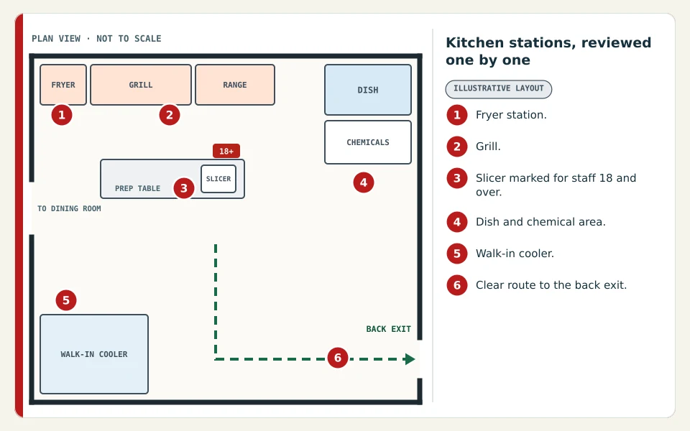Viewport: 690px width, 431px height.
Task: Click legend badge 4 next to Dish and chemical area
Action: tap(457, 222)
